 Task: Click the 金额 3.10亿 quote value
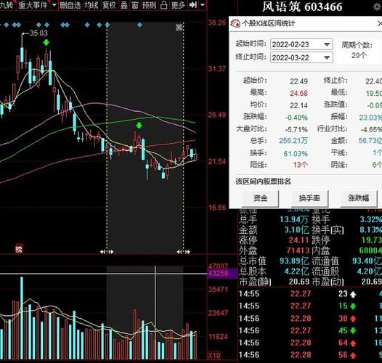296,230
